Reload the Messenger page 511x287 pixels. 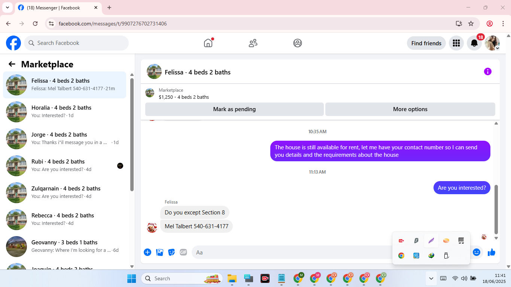click(x=35, y=24)
